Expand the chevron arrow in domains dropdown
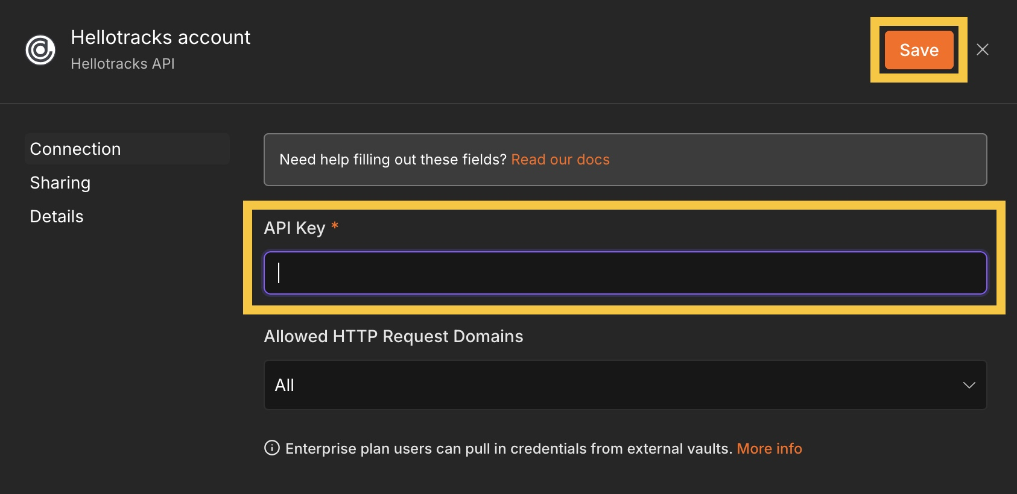Image resolution: width=1017 pixels, height=494 pixels. 969,385
